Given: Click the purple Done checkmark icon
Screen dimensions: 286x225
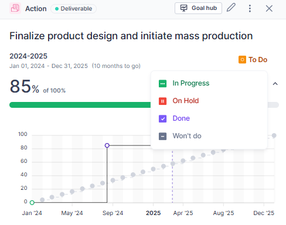Looking at the screenshot, I should pos(162,118).
